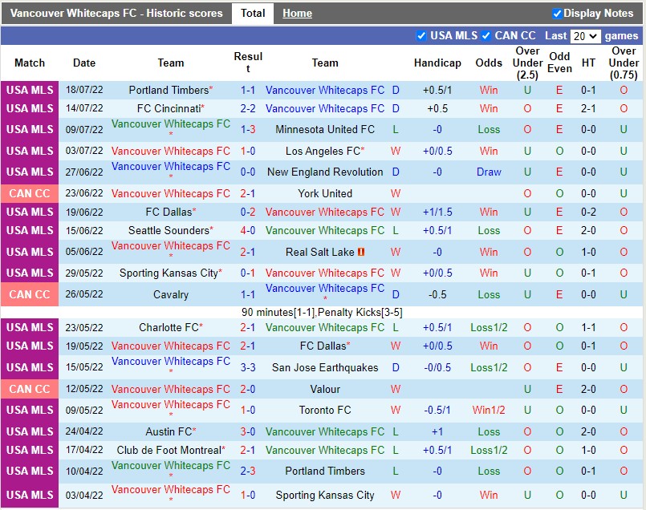Click Austin FC team name

click(x=169, y=431)
